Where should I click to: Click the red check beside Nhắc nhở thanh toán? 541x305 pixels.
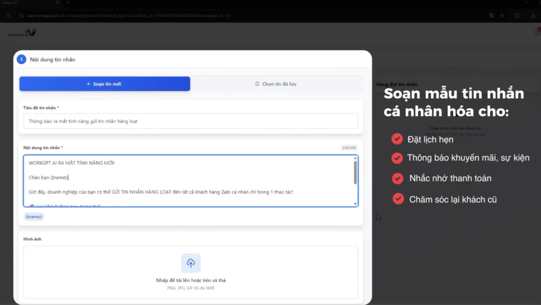tap(397, 178)
